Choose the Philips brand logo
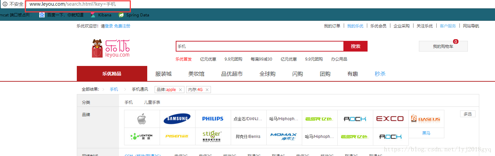Image resolution: width=495 pixels, height=156 pixels. tap(213, 119)
